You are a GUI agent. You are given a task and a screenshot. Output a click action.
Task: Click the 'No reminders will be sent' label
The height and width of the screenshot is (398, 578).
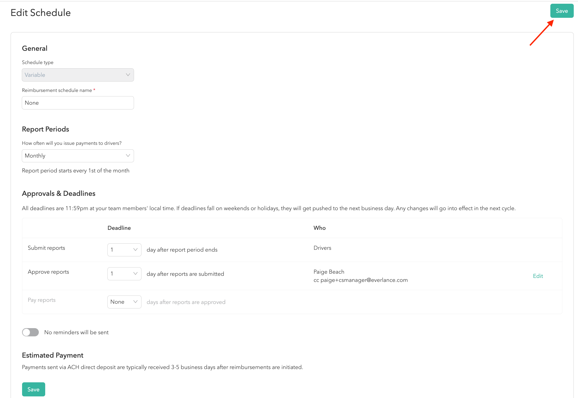76,332
